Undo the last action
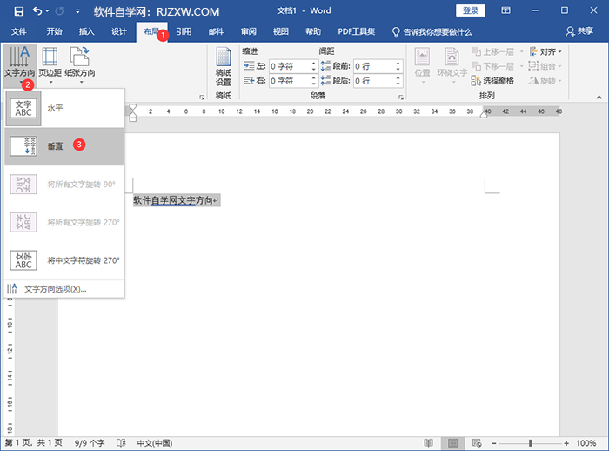Image resolution: width=609 pixels, height=451 pixels. [x=37, y=11]
